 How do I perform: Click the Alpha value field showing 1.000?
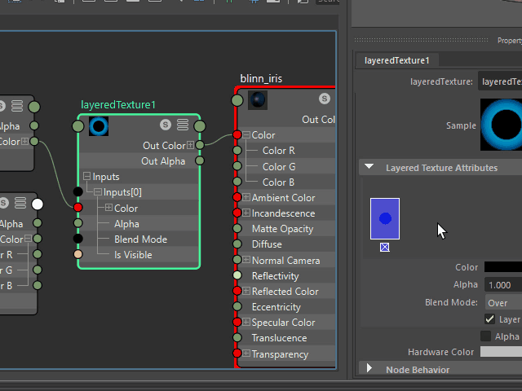(502, 285)
